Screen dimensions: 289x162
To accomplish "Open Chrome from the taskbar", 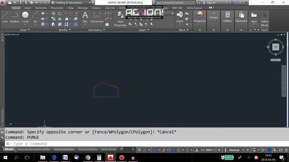I will point(88,157).
